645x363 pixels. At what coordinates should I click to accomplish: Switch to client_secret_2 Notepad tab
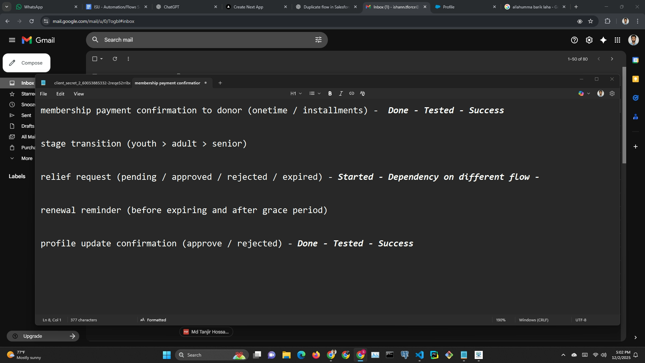coord(92,83)
